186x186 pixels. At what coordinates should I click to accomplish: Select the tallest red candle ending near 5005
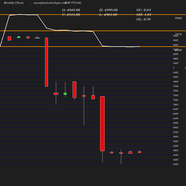[x=102, y=124]
